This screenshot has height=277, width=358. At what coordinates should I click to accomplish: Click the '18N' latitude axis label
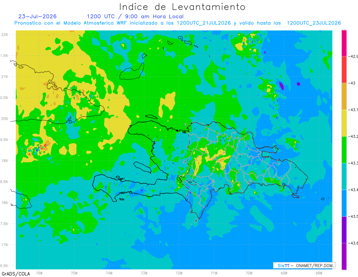pos(5,203)
